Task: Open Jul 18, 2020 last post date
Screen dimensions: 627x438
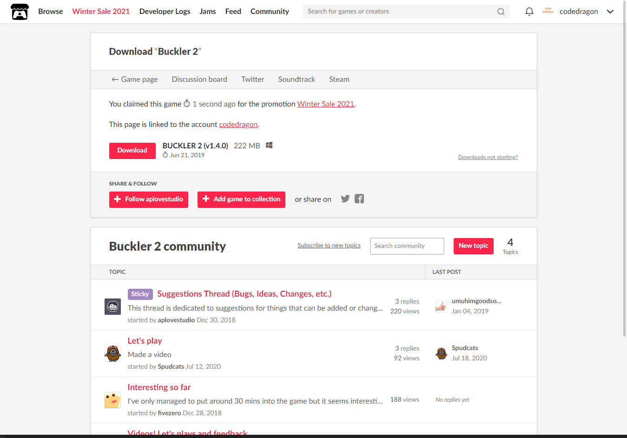Action: click(469, 358)
